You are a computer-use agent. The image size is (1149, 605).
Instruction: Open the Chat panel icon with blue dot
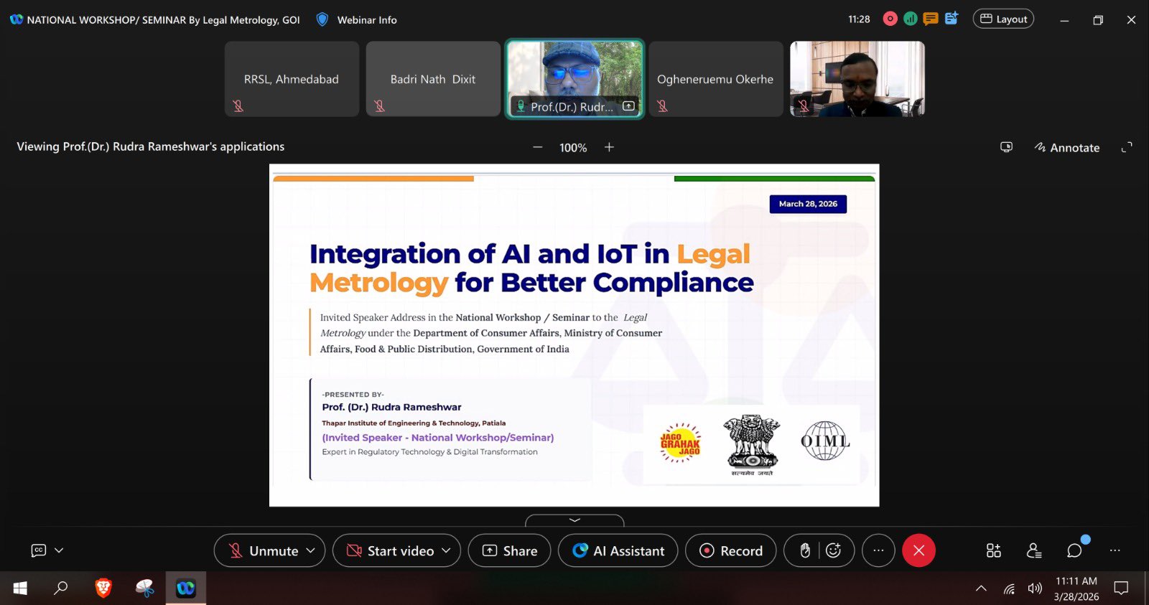click(1075, 550)
